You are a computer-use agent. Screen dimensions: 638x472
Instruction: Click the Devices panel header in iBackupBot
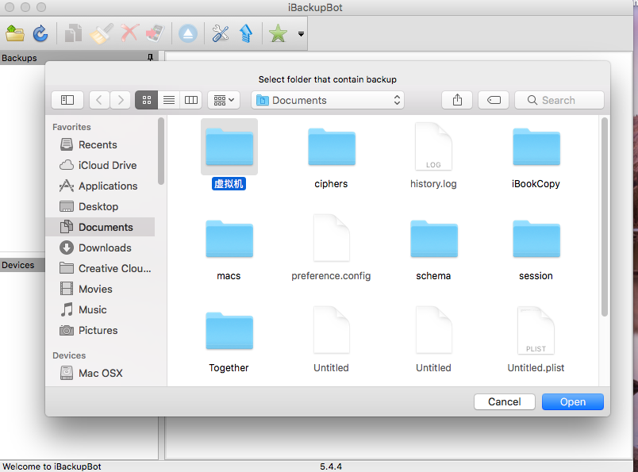point(22,265)
